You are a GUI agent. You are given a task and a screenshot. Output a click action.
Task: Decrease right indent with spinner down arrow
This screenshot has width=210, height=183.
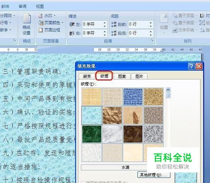pos(105,35)
